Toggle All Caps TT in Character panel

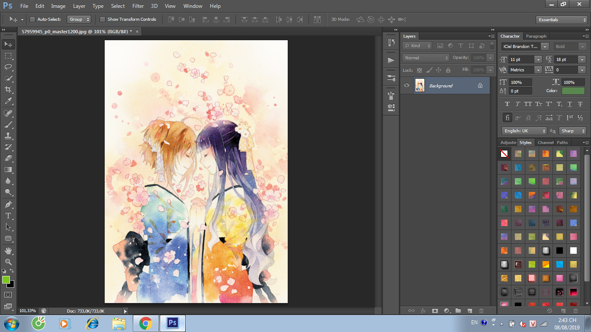528,104
